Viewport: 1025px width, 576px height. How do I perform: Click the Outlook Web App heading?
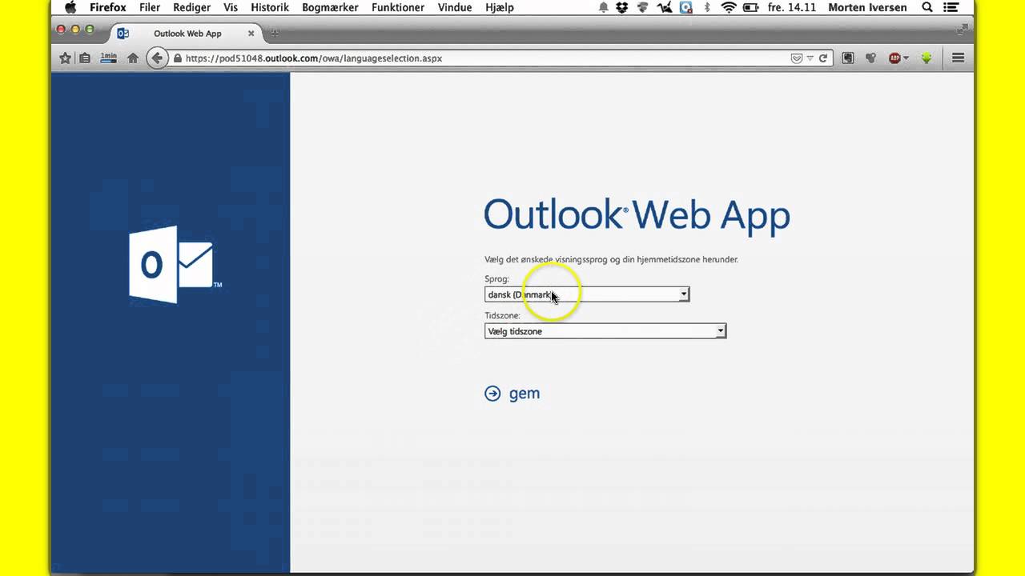click(x=637, y=216)
